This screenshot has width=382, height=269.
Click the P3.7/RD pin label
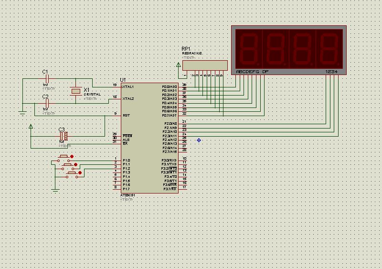click(170, 189)
